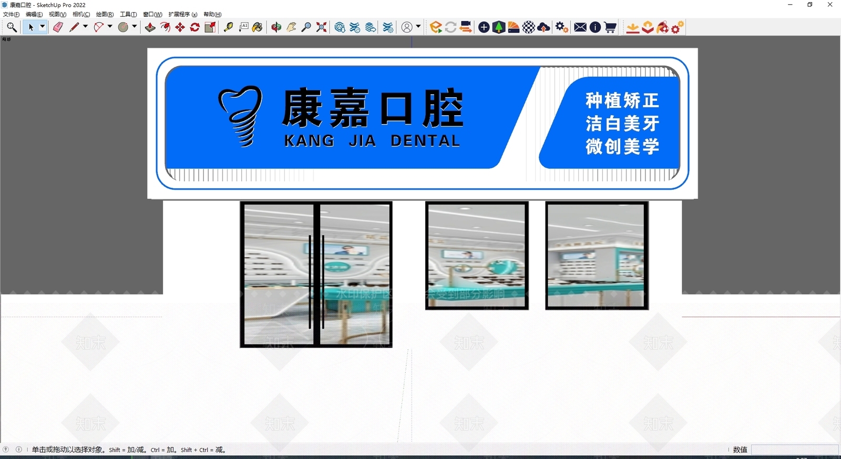Click the status bar info circle icon

pos(19,450)
